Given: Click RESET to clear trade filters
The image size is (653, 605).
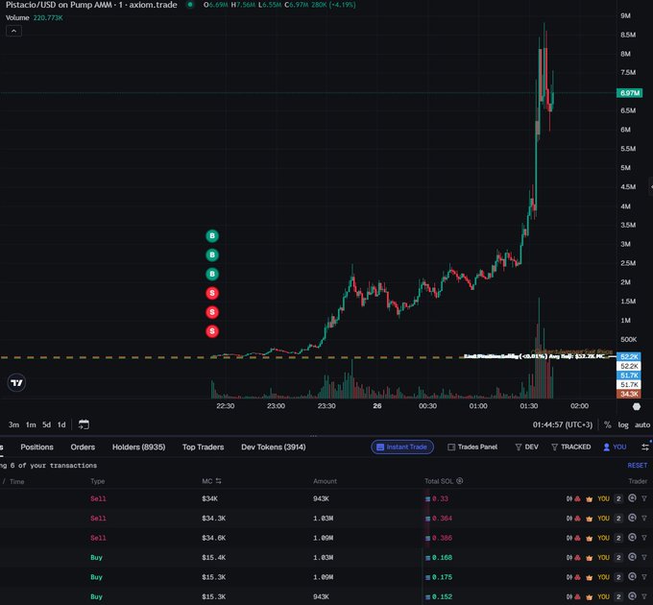Looking at the screenshot, I should click(x=638, y=465).
